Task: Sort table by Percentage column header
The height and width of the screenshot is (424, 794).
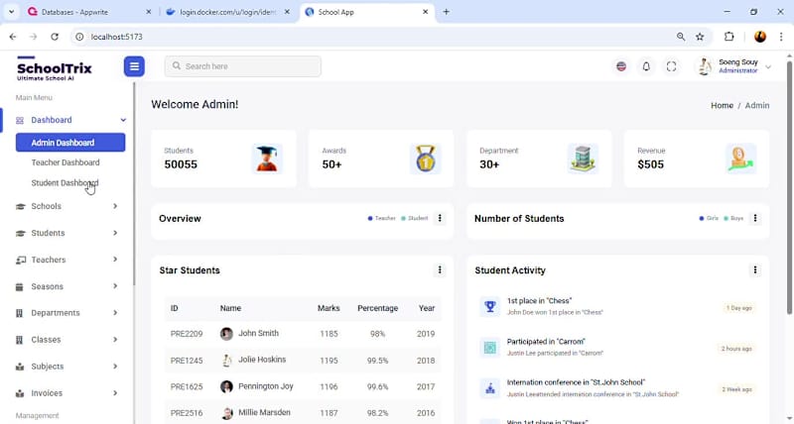Action: coord(378,308)
